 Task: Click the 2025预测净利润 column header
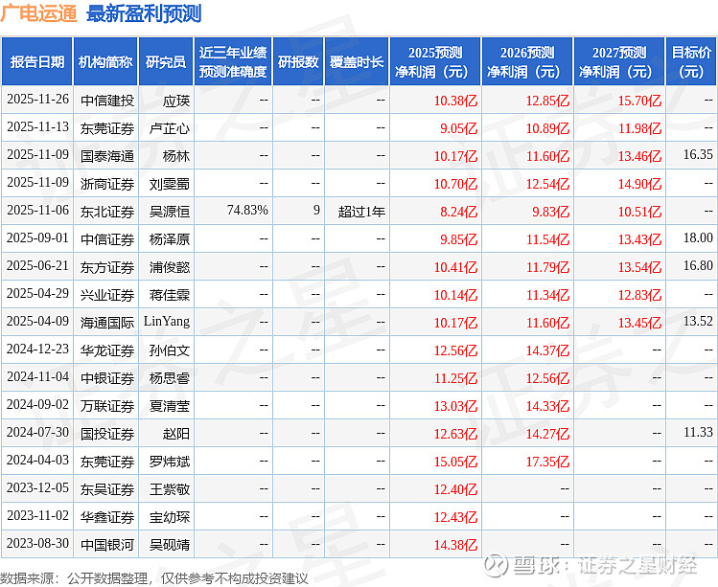click(435, 61)
